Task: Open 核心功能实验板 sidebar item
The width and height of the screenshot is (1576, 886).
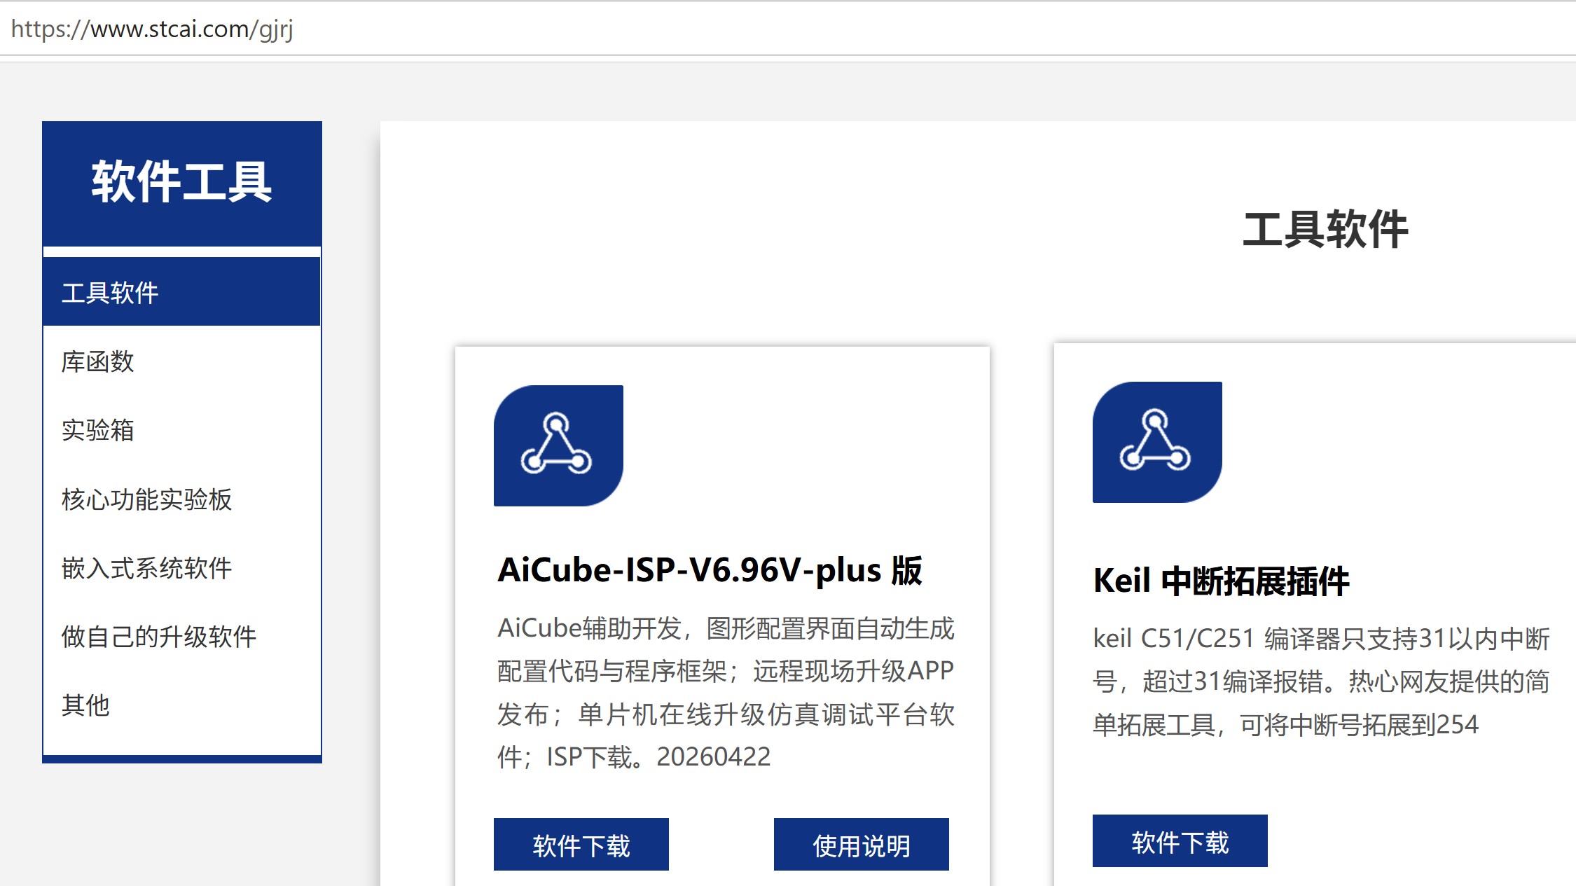Action: (181, 499)
